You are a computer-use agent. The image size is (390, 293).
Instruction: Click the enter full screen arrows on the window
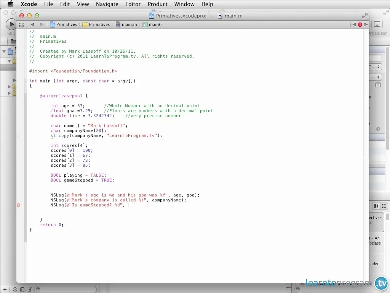(364, 16)
